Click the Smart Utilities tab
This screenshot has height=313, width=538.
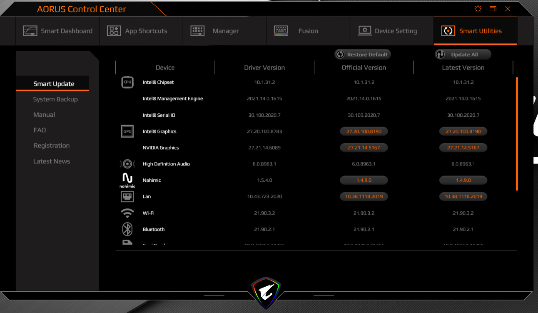(x=476, y=31)
